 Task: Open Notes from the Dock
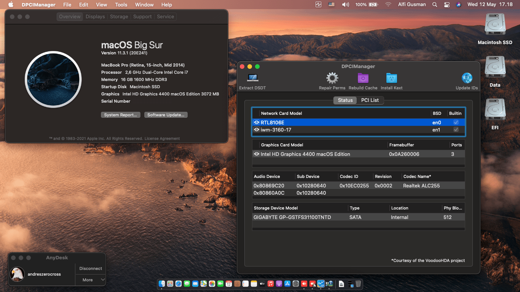pyautogui.click(x=254, y=284)
